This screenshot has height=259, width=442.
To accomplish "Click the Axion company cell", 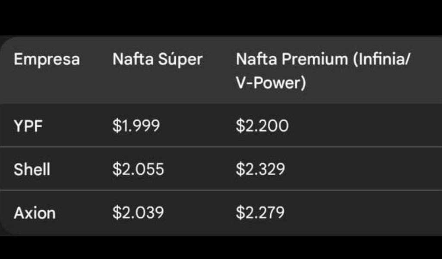I will [x=35, y=212].
